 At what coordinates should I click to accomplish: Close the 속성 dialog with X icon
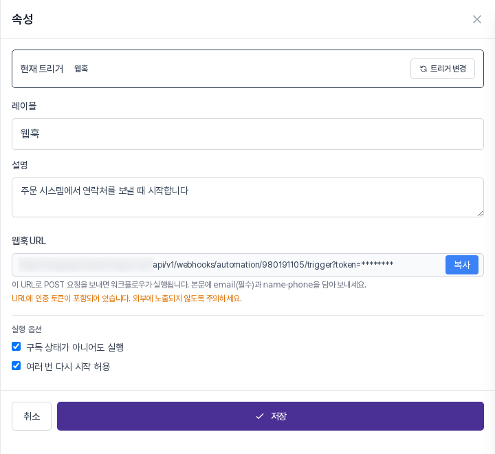pyautogui.click(x=476, y=19)
